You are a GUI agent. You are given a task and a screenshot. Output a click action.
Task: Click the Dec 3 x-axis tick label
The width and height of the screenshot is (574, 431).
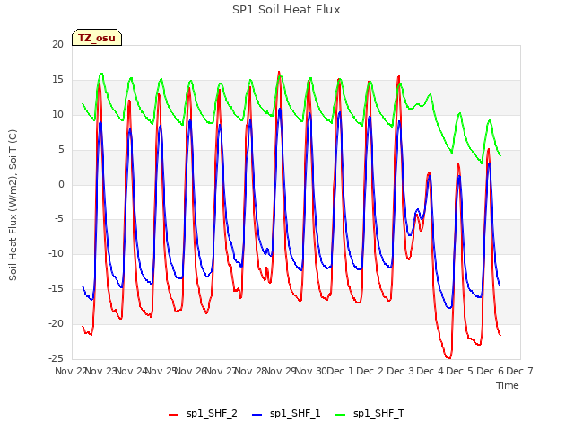click(401, 371)
